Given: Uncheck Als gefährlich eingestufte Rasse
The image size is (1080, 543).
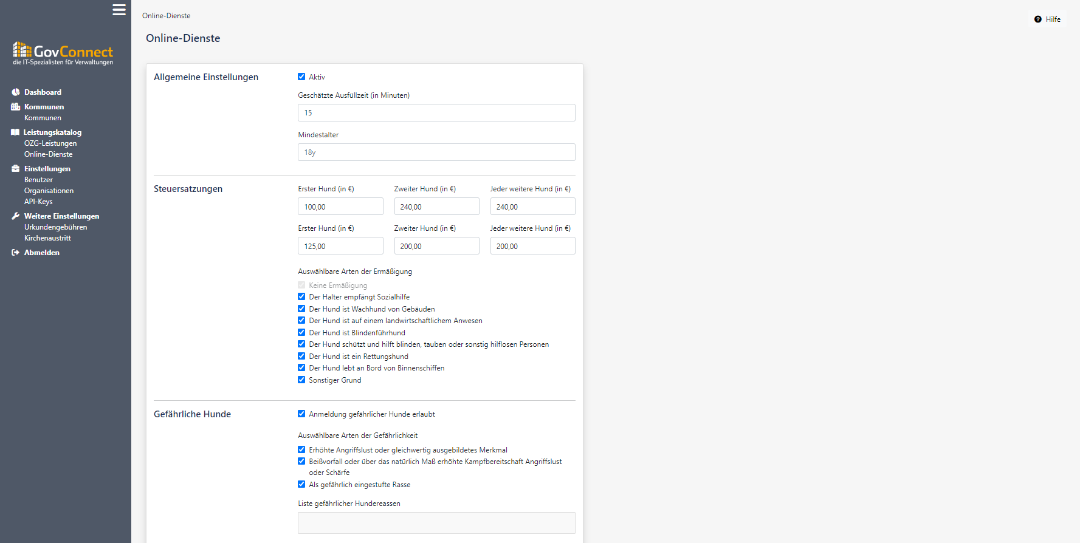Looking at the screenshot, I should 301,484.
